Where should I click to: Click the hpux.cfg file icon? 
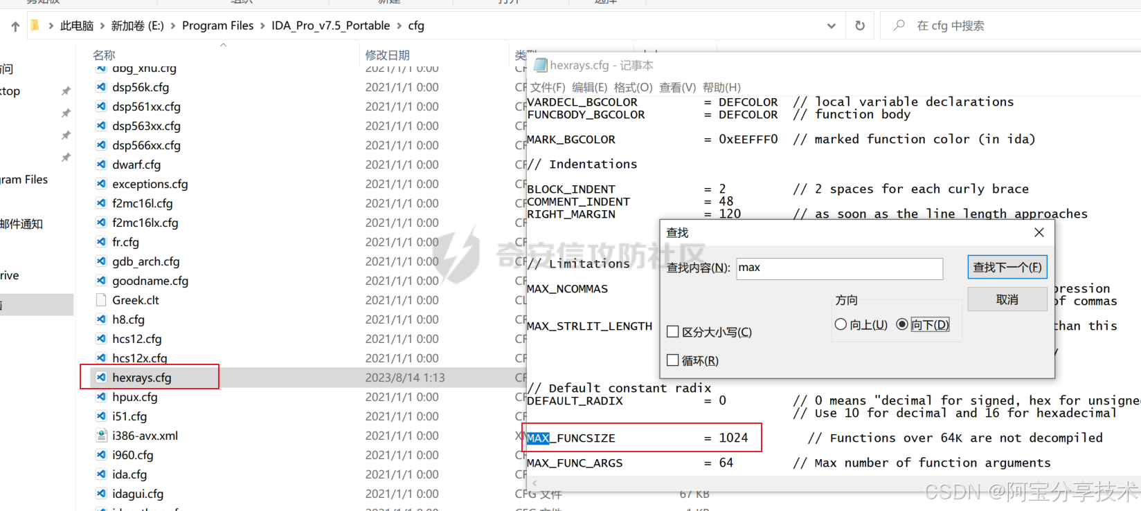coord(101,397)
